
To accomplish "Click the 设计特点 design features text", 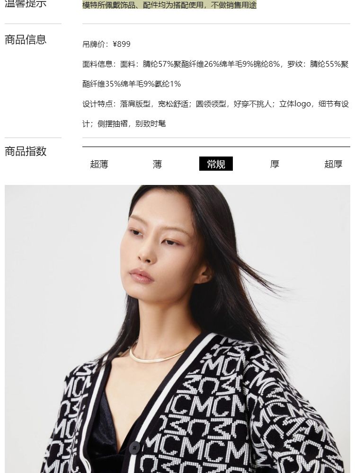I will [215, 114].
